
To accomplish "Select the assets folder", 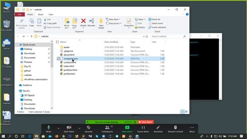I will 66,47.
